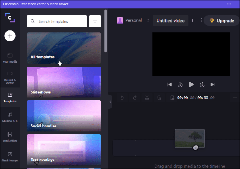Rename the Untitled video title

170,21
